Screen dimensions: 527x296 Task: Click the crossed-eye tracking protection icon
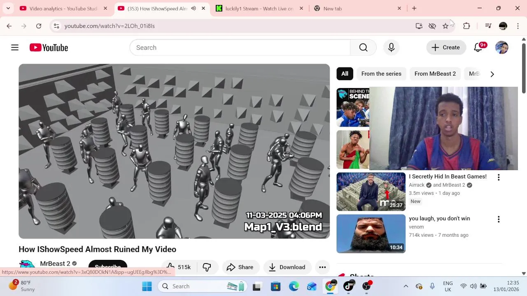432,26
